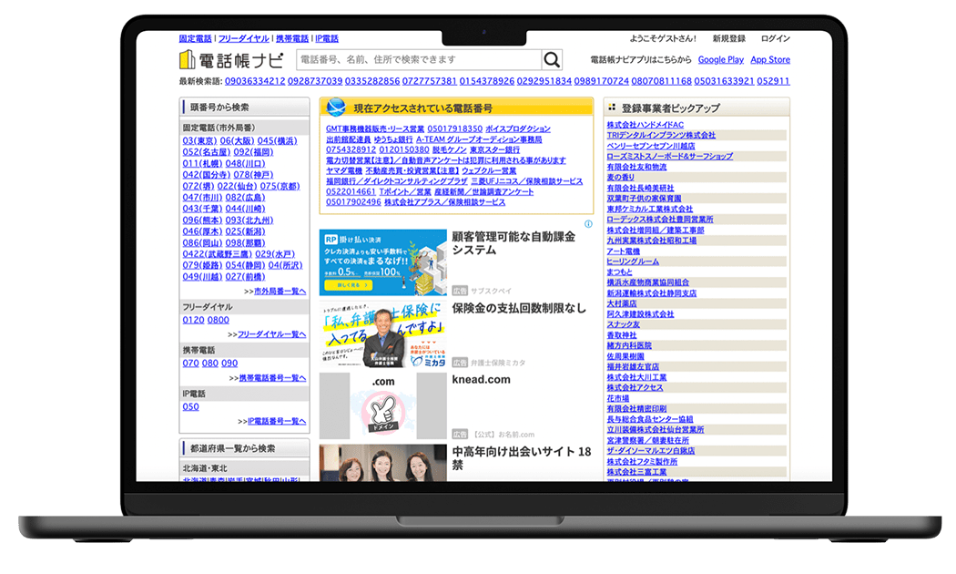This screenshot has width=956, height=574.
Task: Click recent search number 0154378926
Action: tap(487, 81)
